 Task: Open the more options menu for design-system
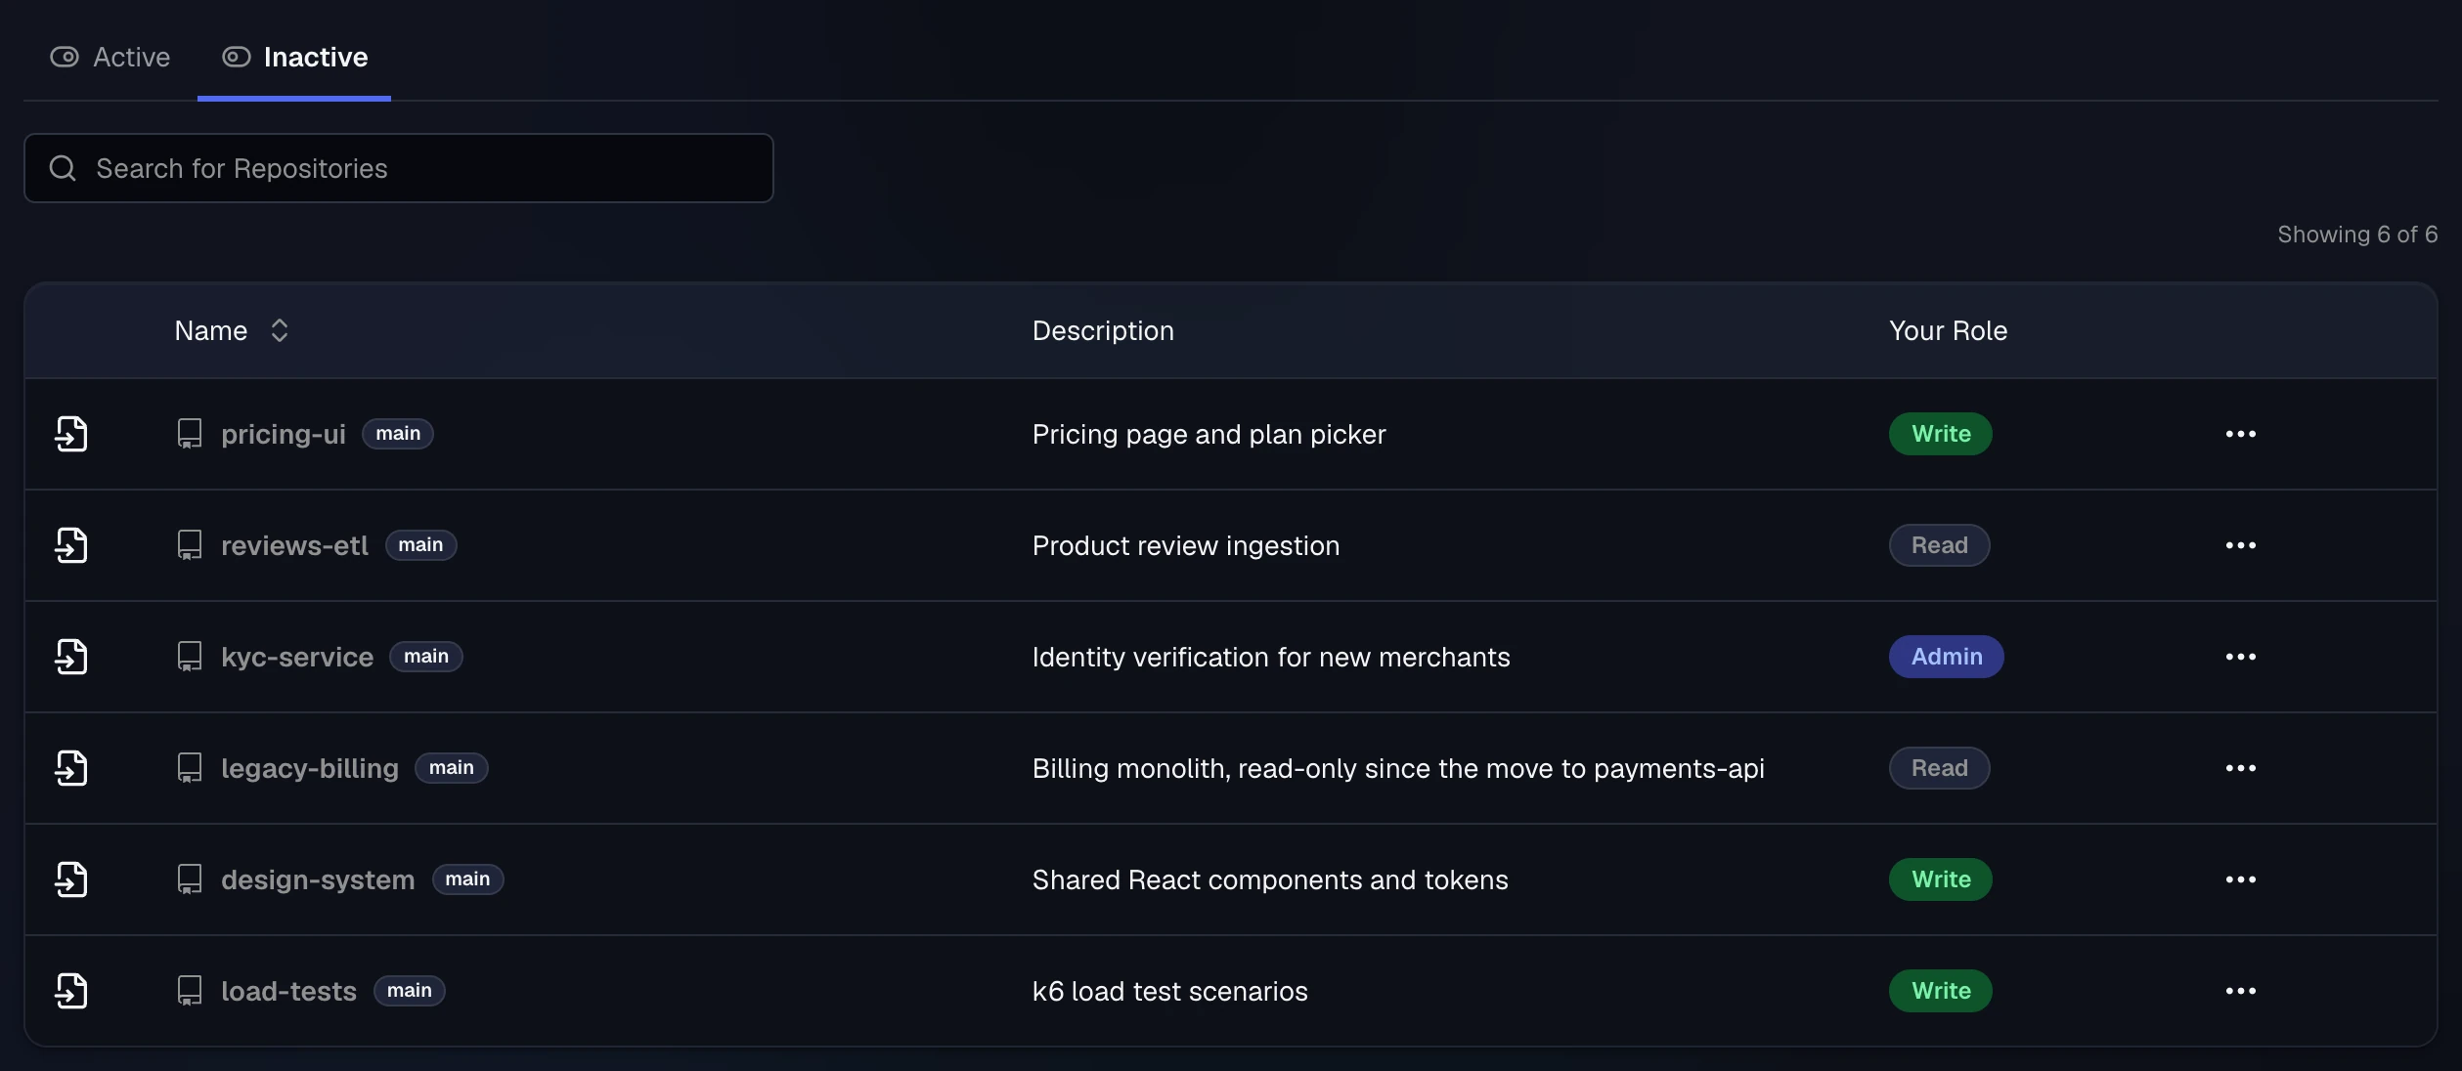pyautogui.click(x=2240, y=879)
